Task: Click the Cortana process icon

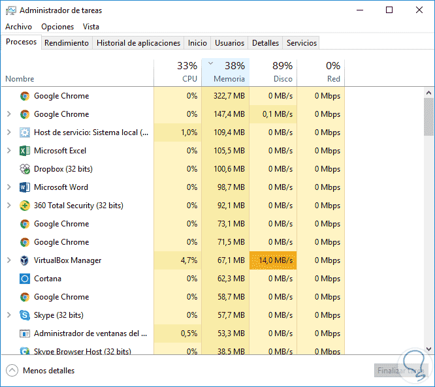Action: click(25, 279)
